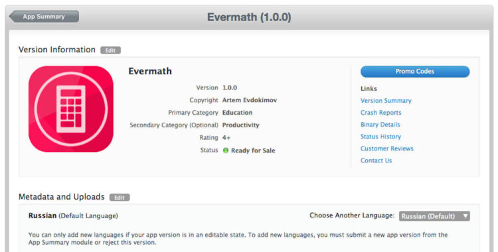Click Primary Category value Education
Screen dimensions: 498x252
tap(237, 113)
